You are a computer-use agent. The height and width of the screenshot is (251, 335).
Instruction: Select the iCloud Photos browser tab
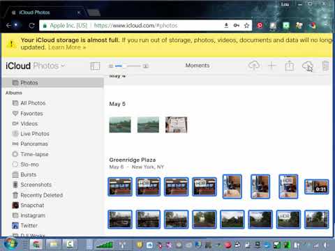[46, 13]
